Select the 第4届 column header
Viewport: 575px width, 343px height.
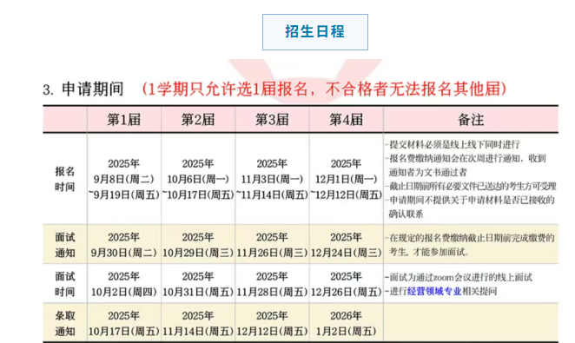point(347,120)
